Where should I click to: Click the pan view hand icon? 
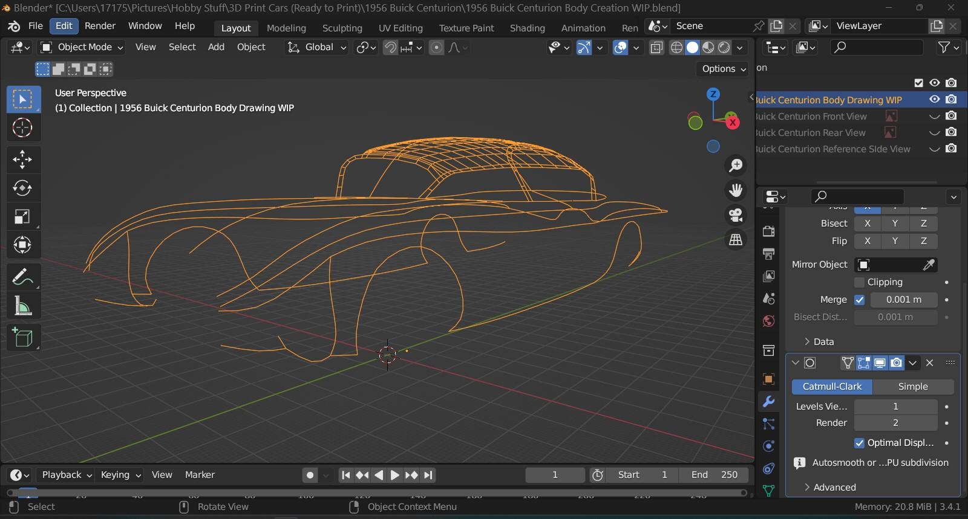click(736, 190)
